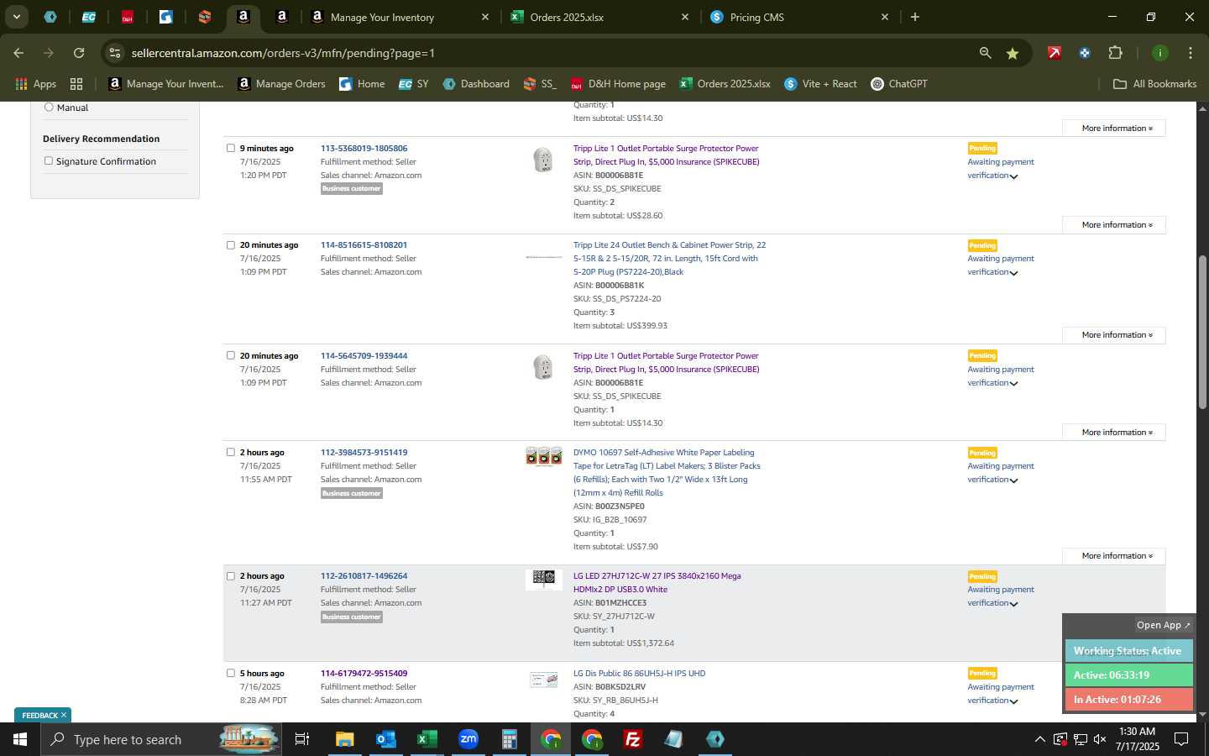Open Outlook from taskbar
The height and width of the screenshot is (756, 1209).
coord(385,739)
